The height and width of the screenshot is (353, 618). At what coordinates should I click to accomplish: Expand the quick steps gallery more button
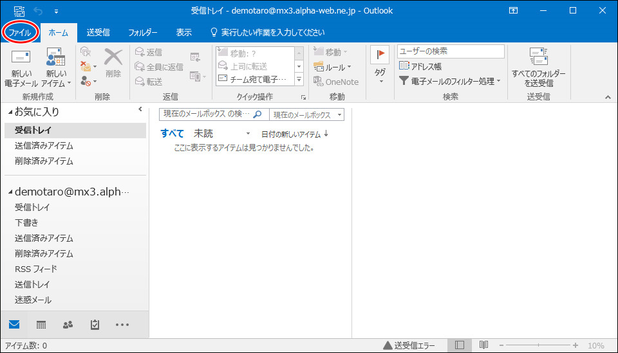coord(299,80)
